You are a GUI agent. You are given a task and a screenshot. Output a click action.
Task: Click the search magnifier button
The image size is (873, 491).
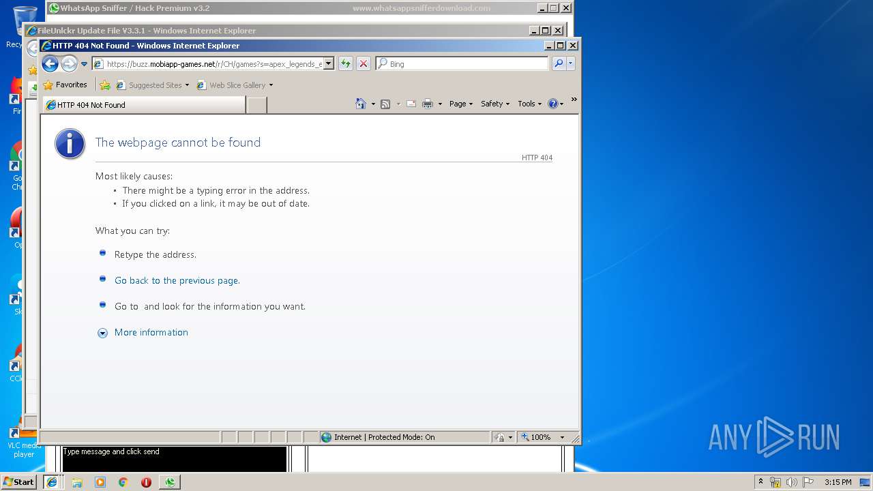point(559,64)
